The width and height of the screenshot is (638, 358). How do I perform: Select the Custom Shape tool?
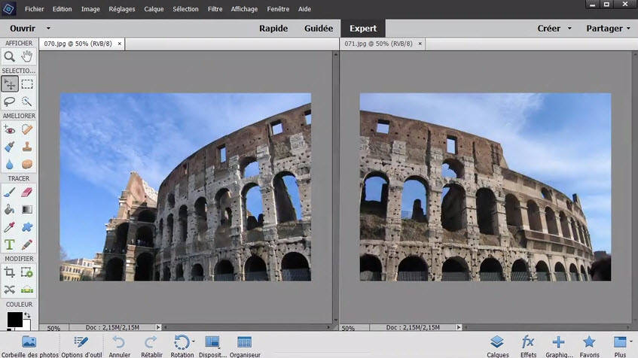pos(27,227)
